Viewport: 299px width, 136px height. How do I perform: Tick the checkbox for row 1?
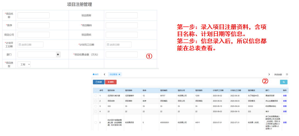click(x=95, y=96)
